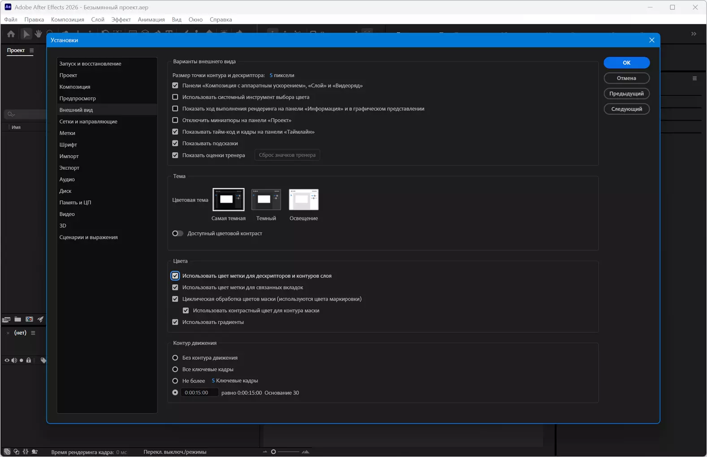Click the zoom-out mountain icon beside timeline slider
This screenshot has width=707, height=457.
click(265, 452)
